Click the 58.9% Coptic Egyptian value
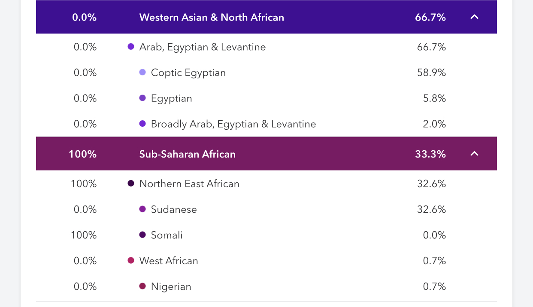 coord(431,73)
